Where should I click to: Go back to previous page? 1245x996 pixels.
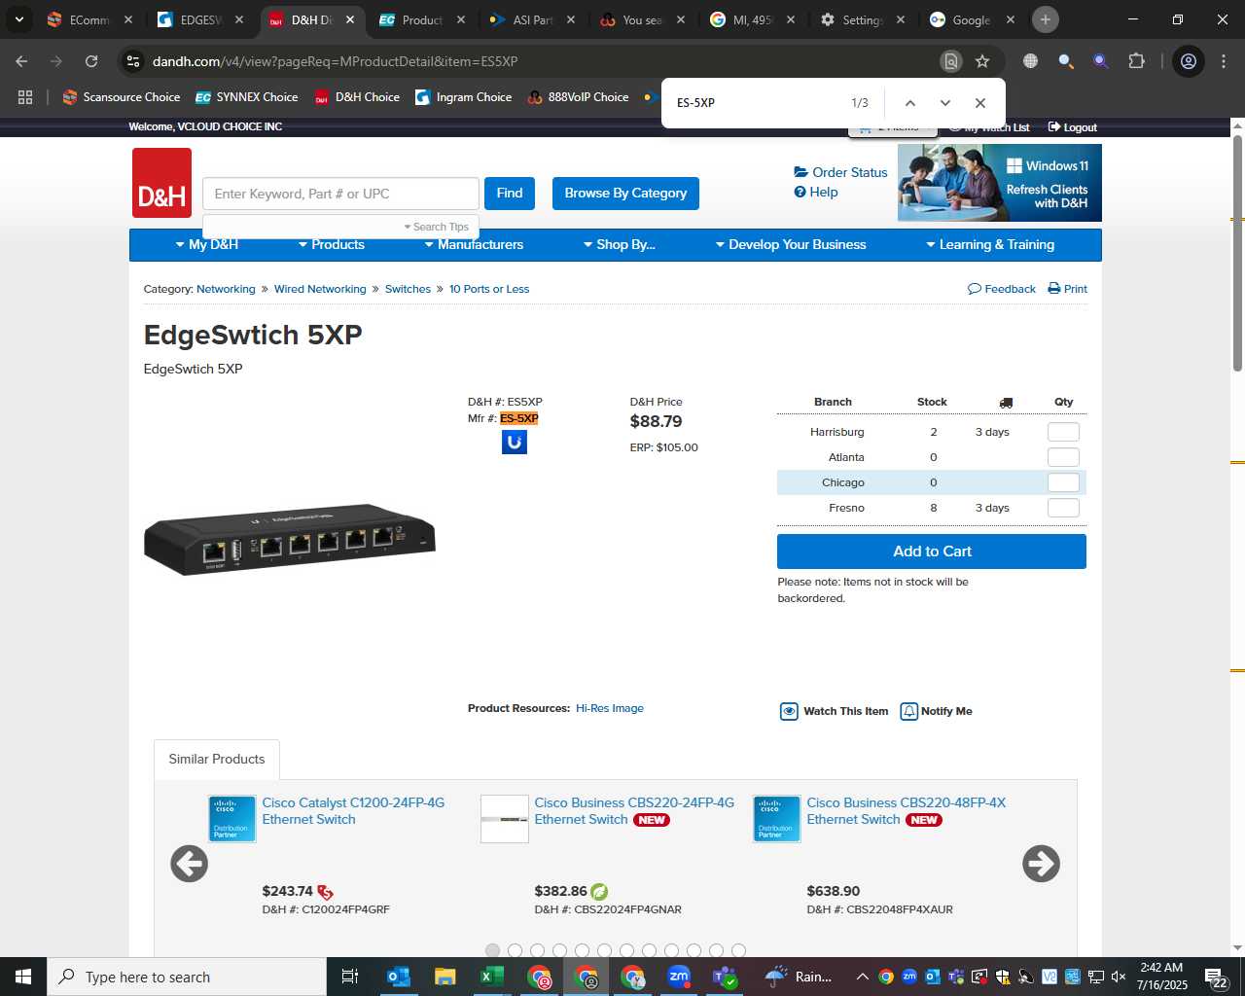(21, 61)
